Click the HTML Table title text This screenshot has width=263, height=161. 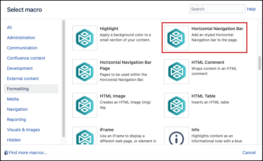(204, 96)
